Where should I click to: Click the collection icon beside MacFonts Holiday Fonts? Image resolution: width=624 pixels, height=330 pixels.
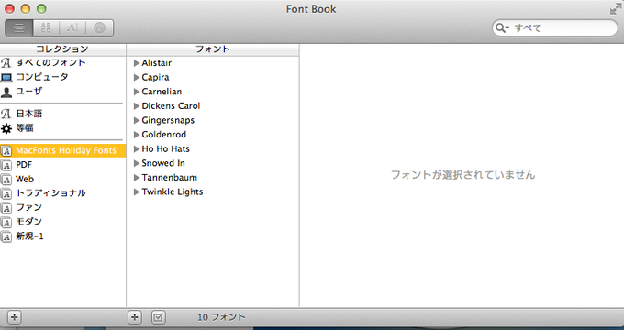pos(6,151)
